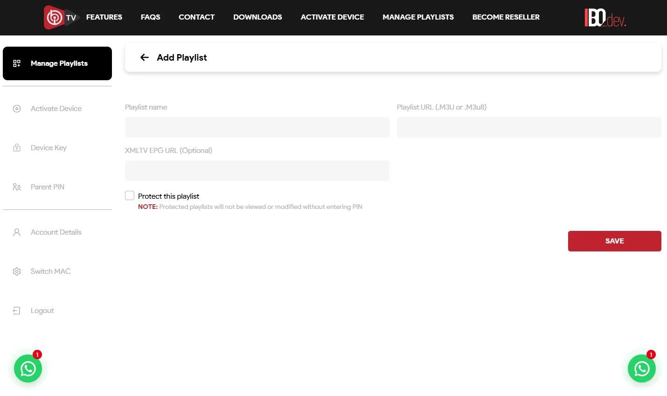Open WhatsApp chat via bottom-right green icon
The height and width of the screenshot is (396, 667).
642,368
